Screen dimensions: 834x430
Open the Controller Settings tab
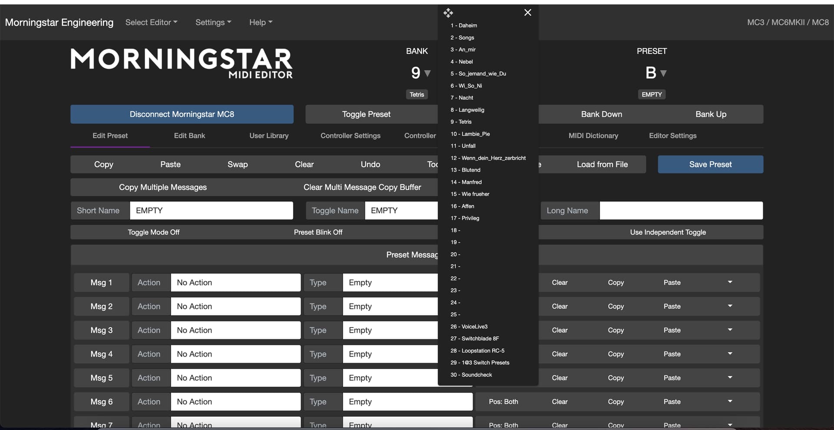(x=351, y=136)
